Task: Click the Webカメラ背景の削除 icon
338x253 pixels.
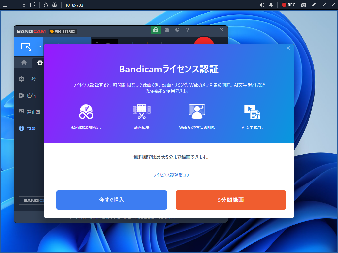Action: (x=197, y=112)
